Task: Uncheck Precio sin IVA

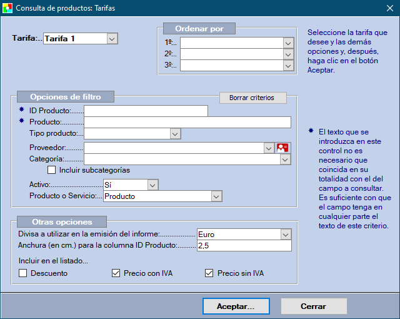Action: point(209,273)
